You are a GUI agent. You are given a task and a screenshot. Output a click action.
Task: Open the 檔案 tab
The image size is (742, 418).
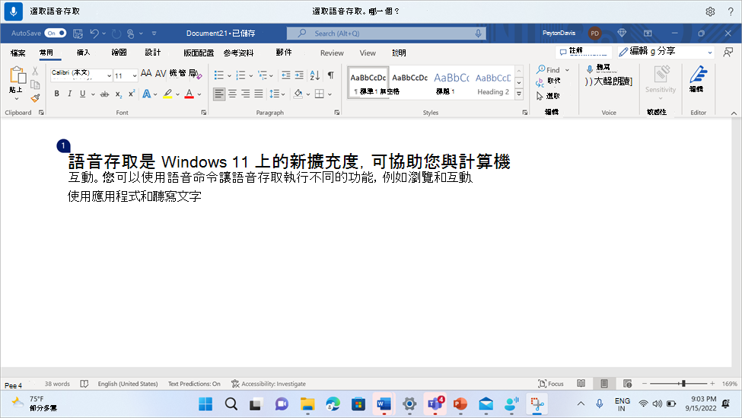[18, 53]
